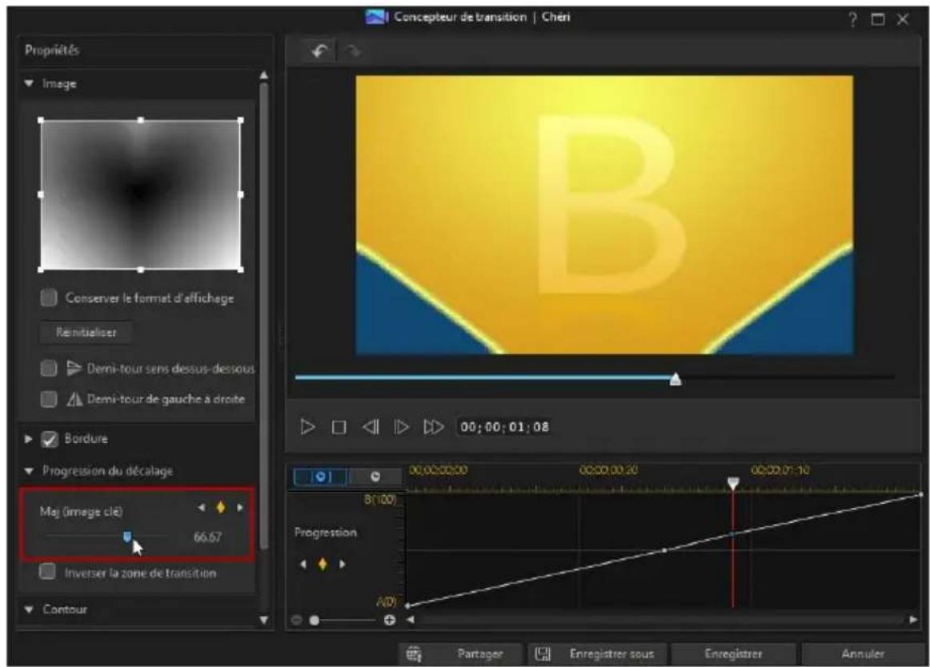This screenshot has height=667, width=930.
Task: Click the keyframe point at the curve start
Action: tap(407, 605)
